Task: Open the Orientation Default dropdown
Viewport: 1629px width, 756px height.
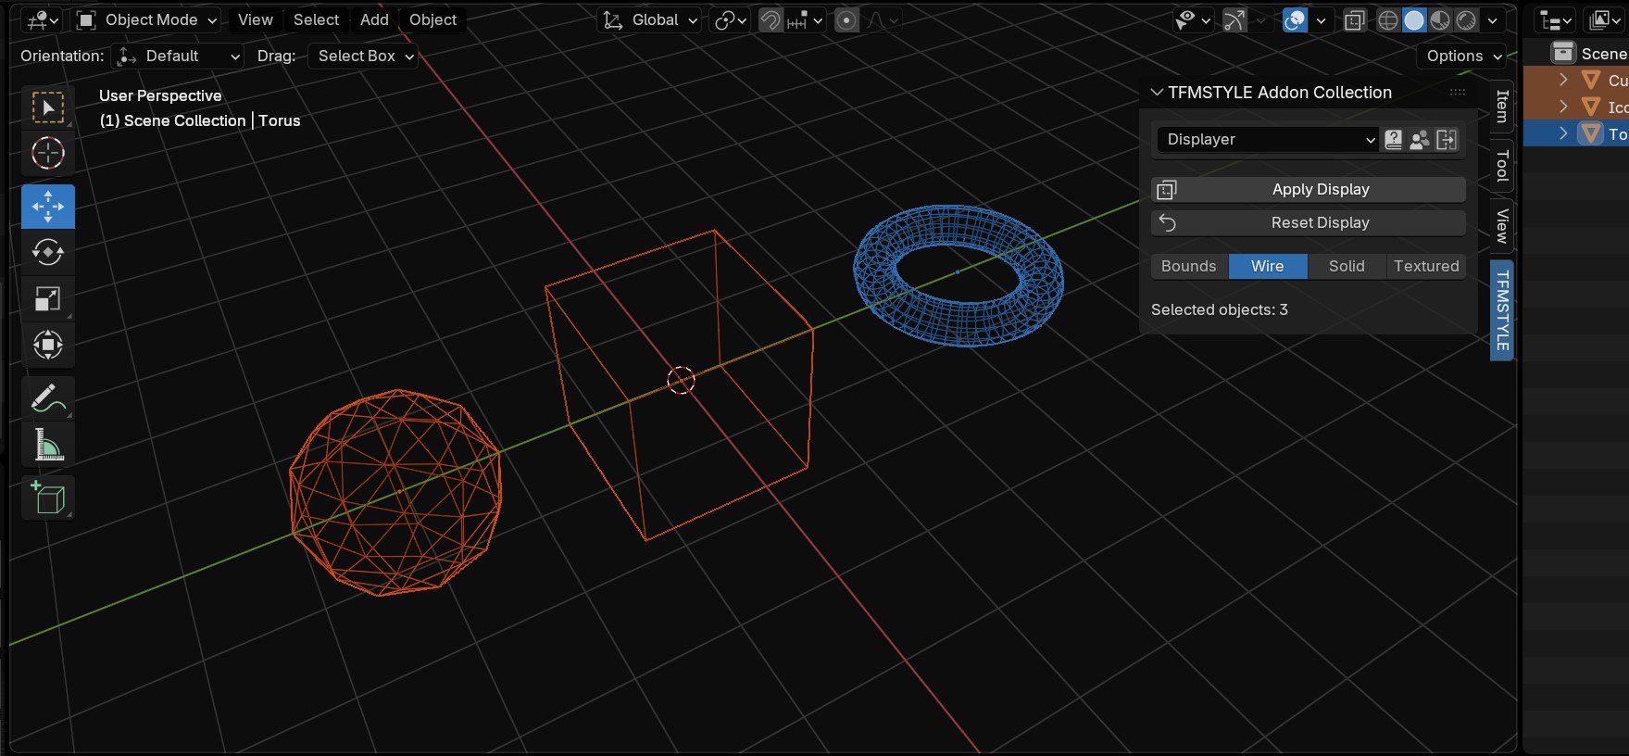Action: pyautogui.click(x=178, y=57)
